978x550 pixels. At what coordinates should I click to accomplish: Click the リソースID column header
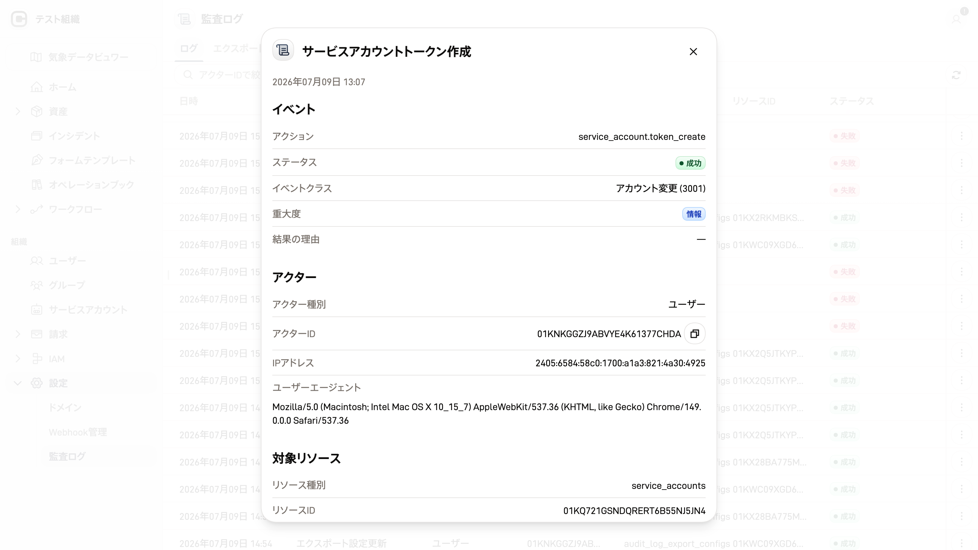pyautogui.click(x=754, y=102)
